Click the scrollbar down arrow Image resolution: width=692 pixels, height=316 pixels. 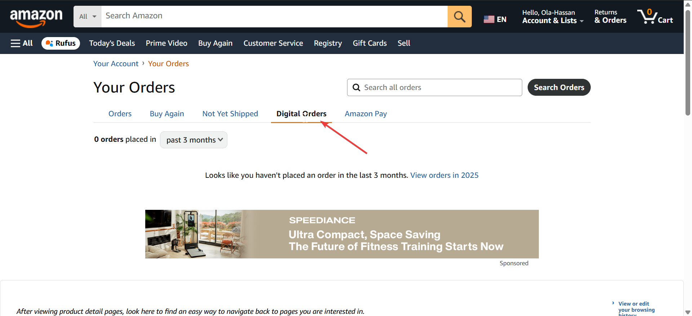(x=688, y=312)
